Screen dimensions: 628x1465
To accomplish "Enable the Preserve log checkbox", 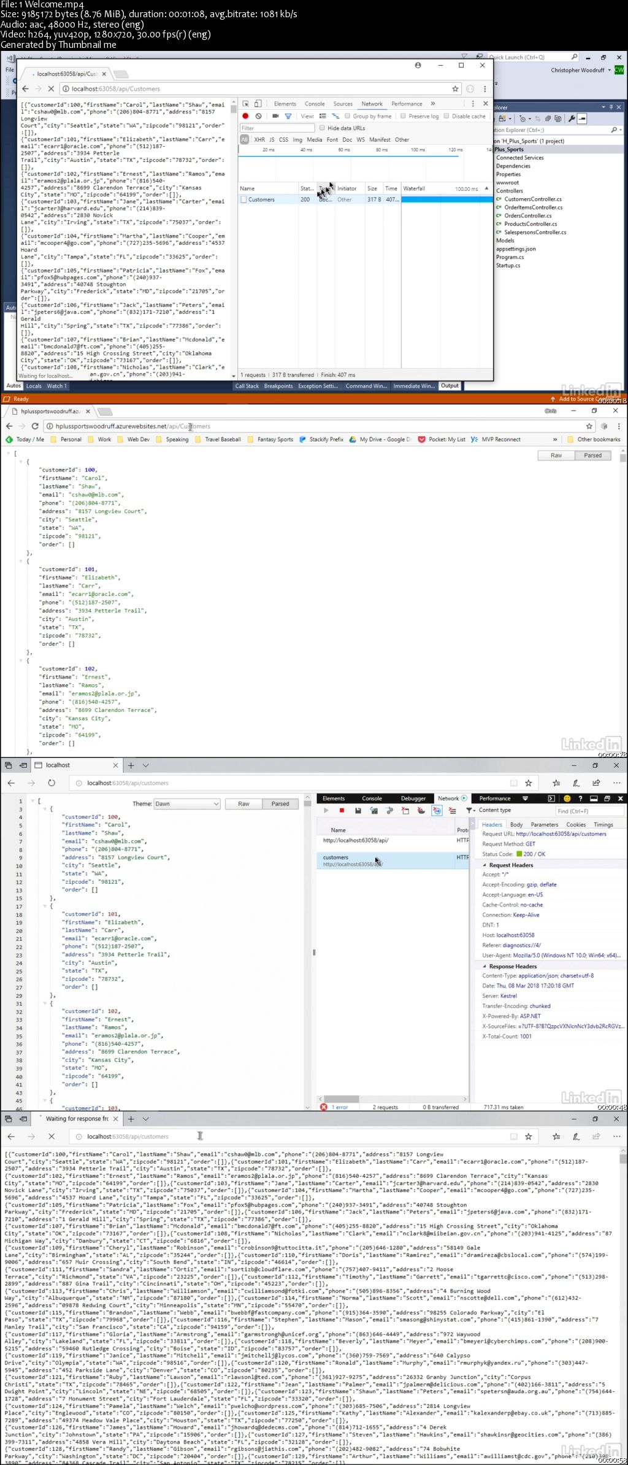I will [x=403, y=116].
